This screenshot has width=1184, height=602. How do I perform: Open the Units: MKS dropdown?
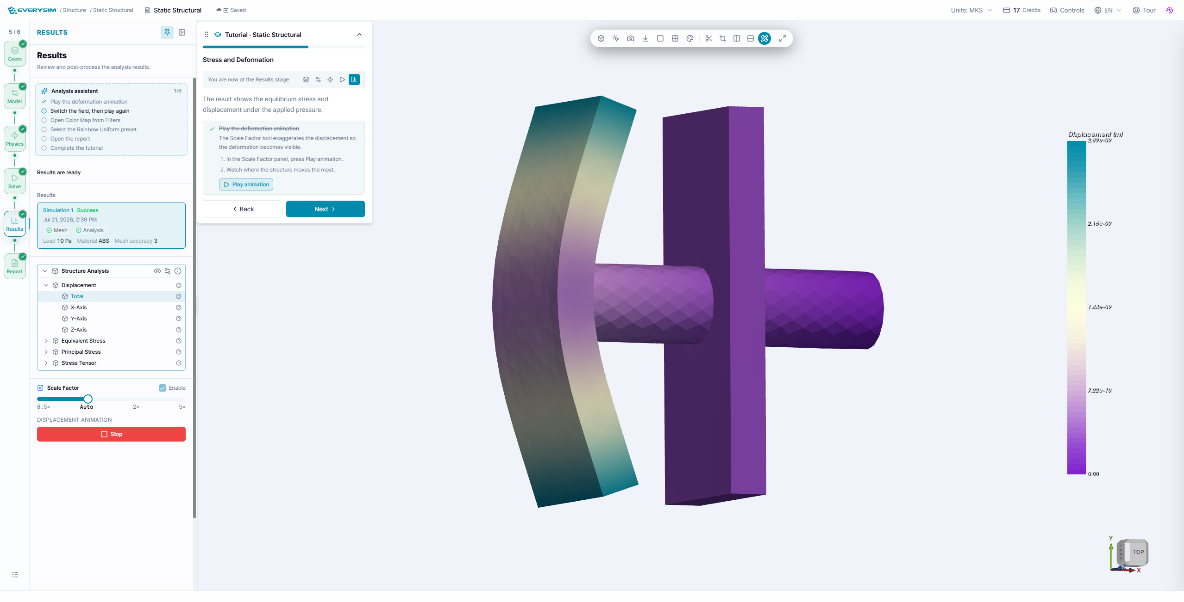pyautogui.click(x=971, y=10)
